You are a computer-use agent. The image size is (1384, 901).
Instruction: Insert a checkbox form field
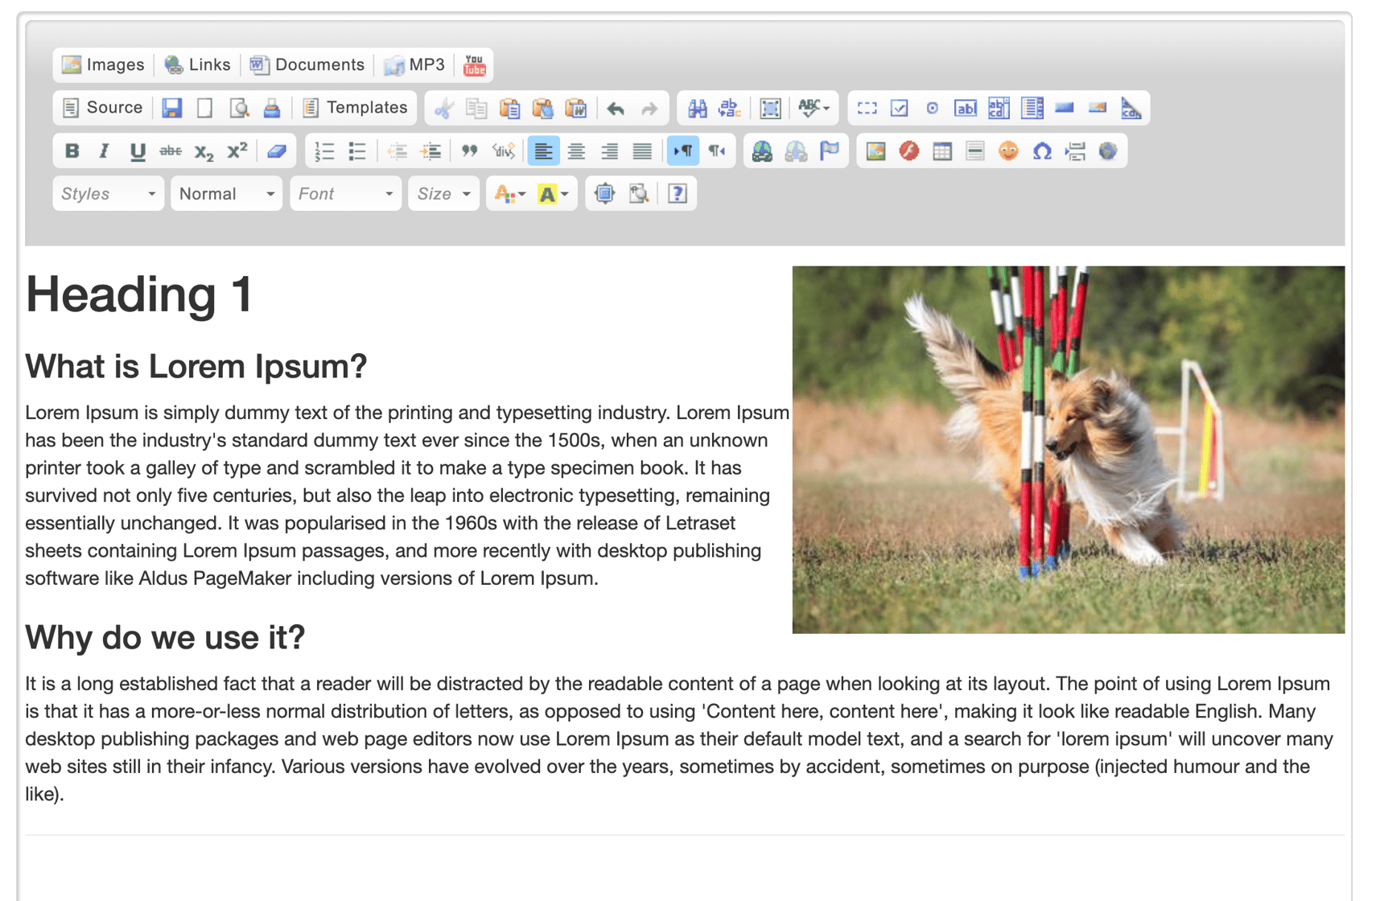[x=900, y=108]
